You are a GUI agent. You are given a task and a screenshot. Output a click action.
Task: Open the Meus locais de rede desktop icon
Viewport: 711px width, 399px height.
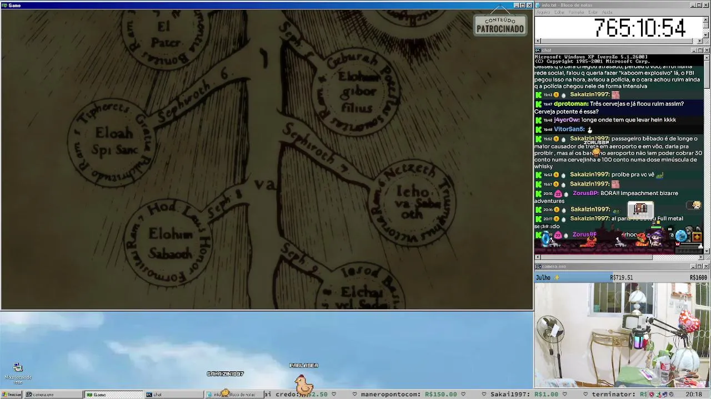18,373
